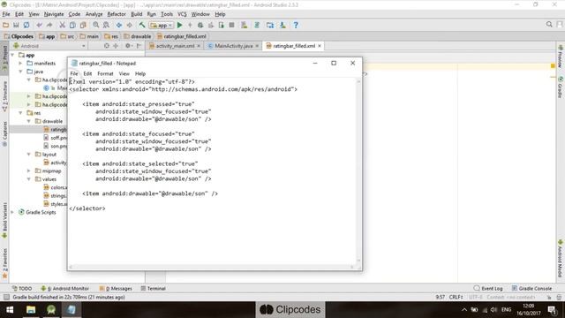Viewport: 565px width, 318px height.
Task: Toggle the Gradle panel on right edge
Action: [x=561, y=87]
